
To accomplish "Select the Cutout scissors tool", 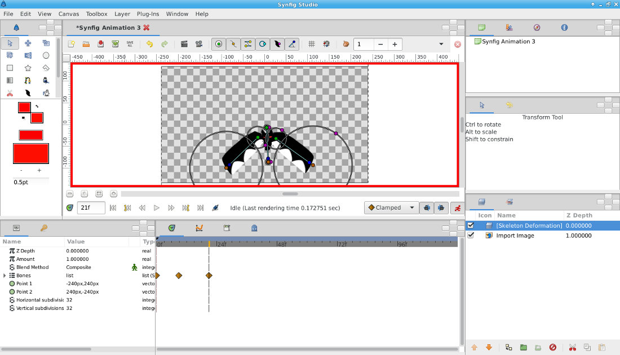I will coord(10,94).
